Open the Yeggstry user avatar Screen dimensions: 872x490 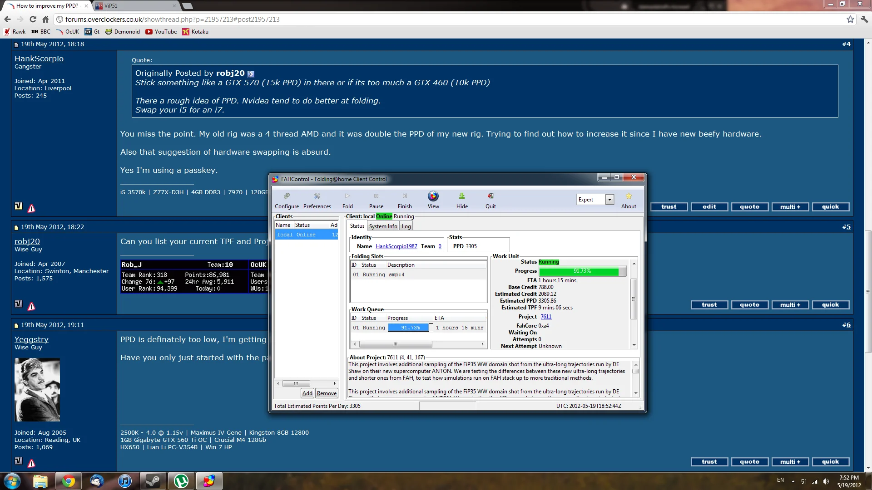(37, 390)
